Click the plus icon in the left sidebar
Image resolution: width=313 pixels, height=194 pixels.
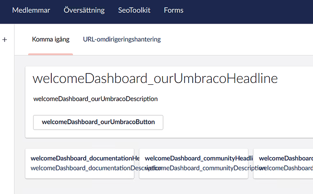(x=5, y=40)
